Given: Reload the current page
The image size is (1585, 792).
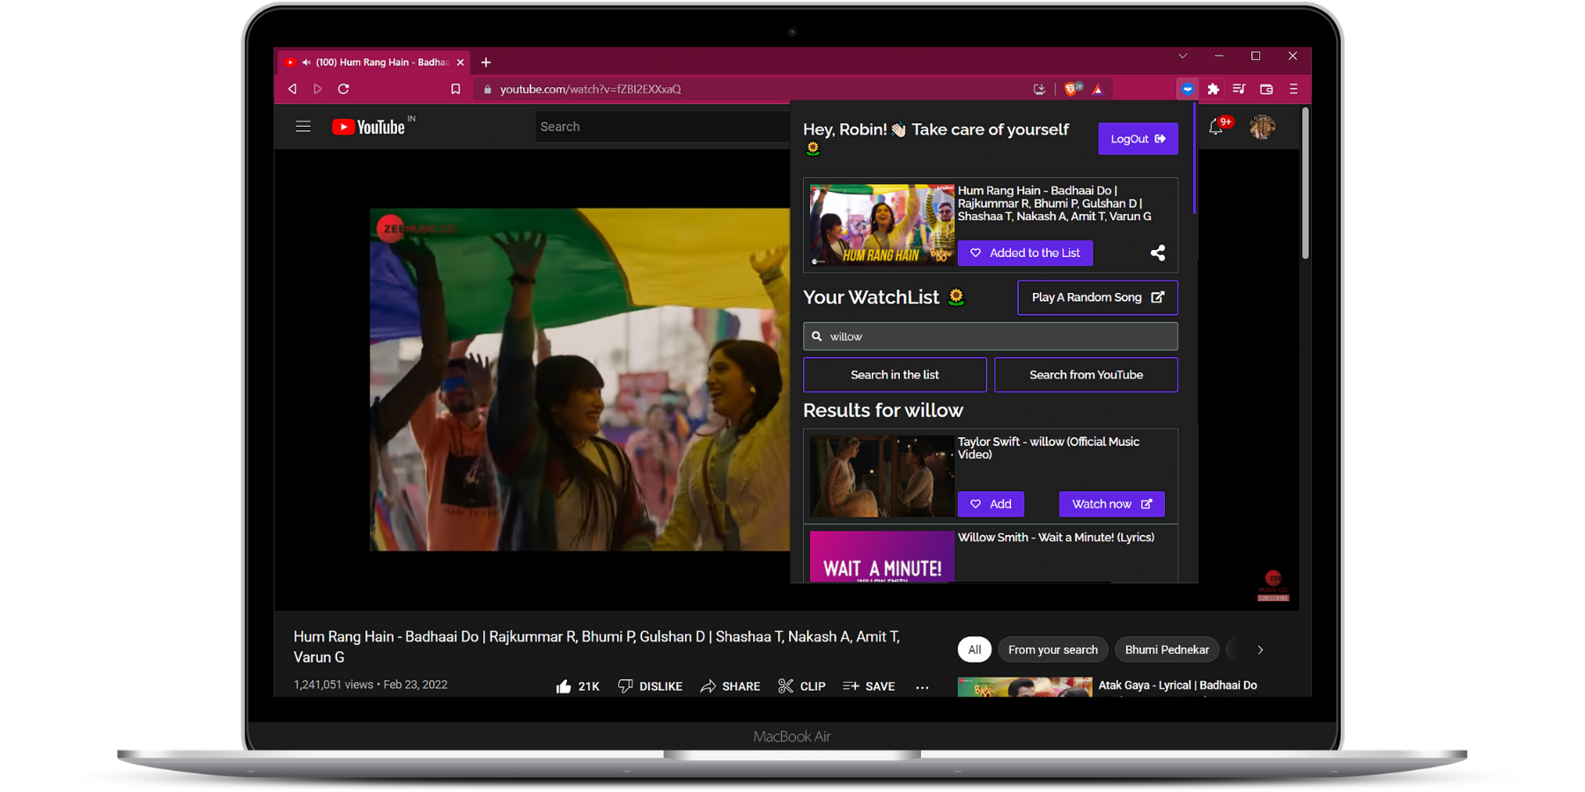Looking at the screenshot, I should 343,89.
